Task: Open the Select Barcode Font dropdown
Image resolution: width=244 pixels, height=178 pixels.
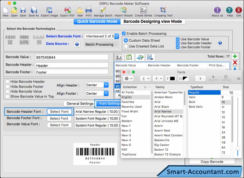Action: click(x=102, y=36)
